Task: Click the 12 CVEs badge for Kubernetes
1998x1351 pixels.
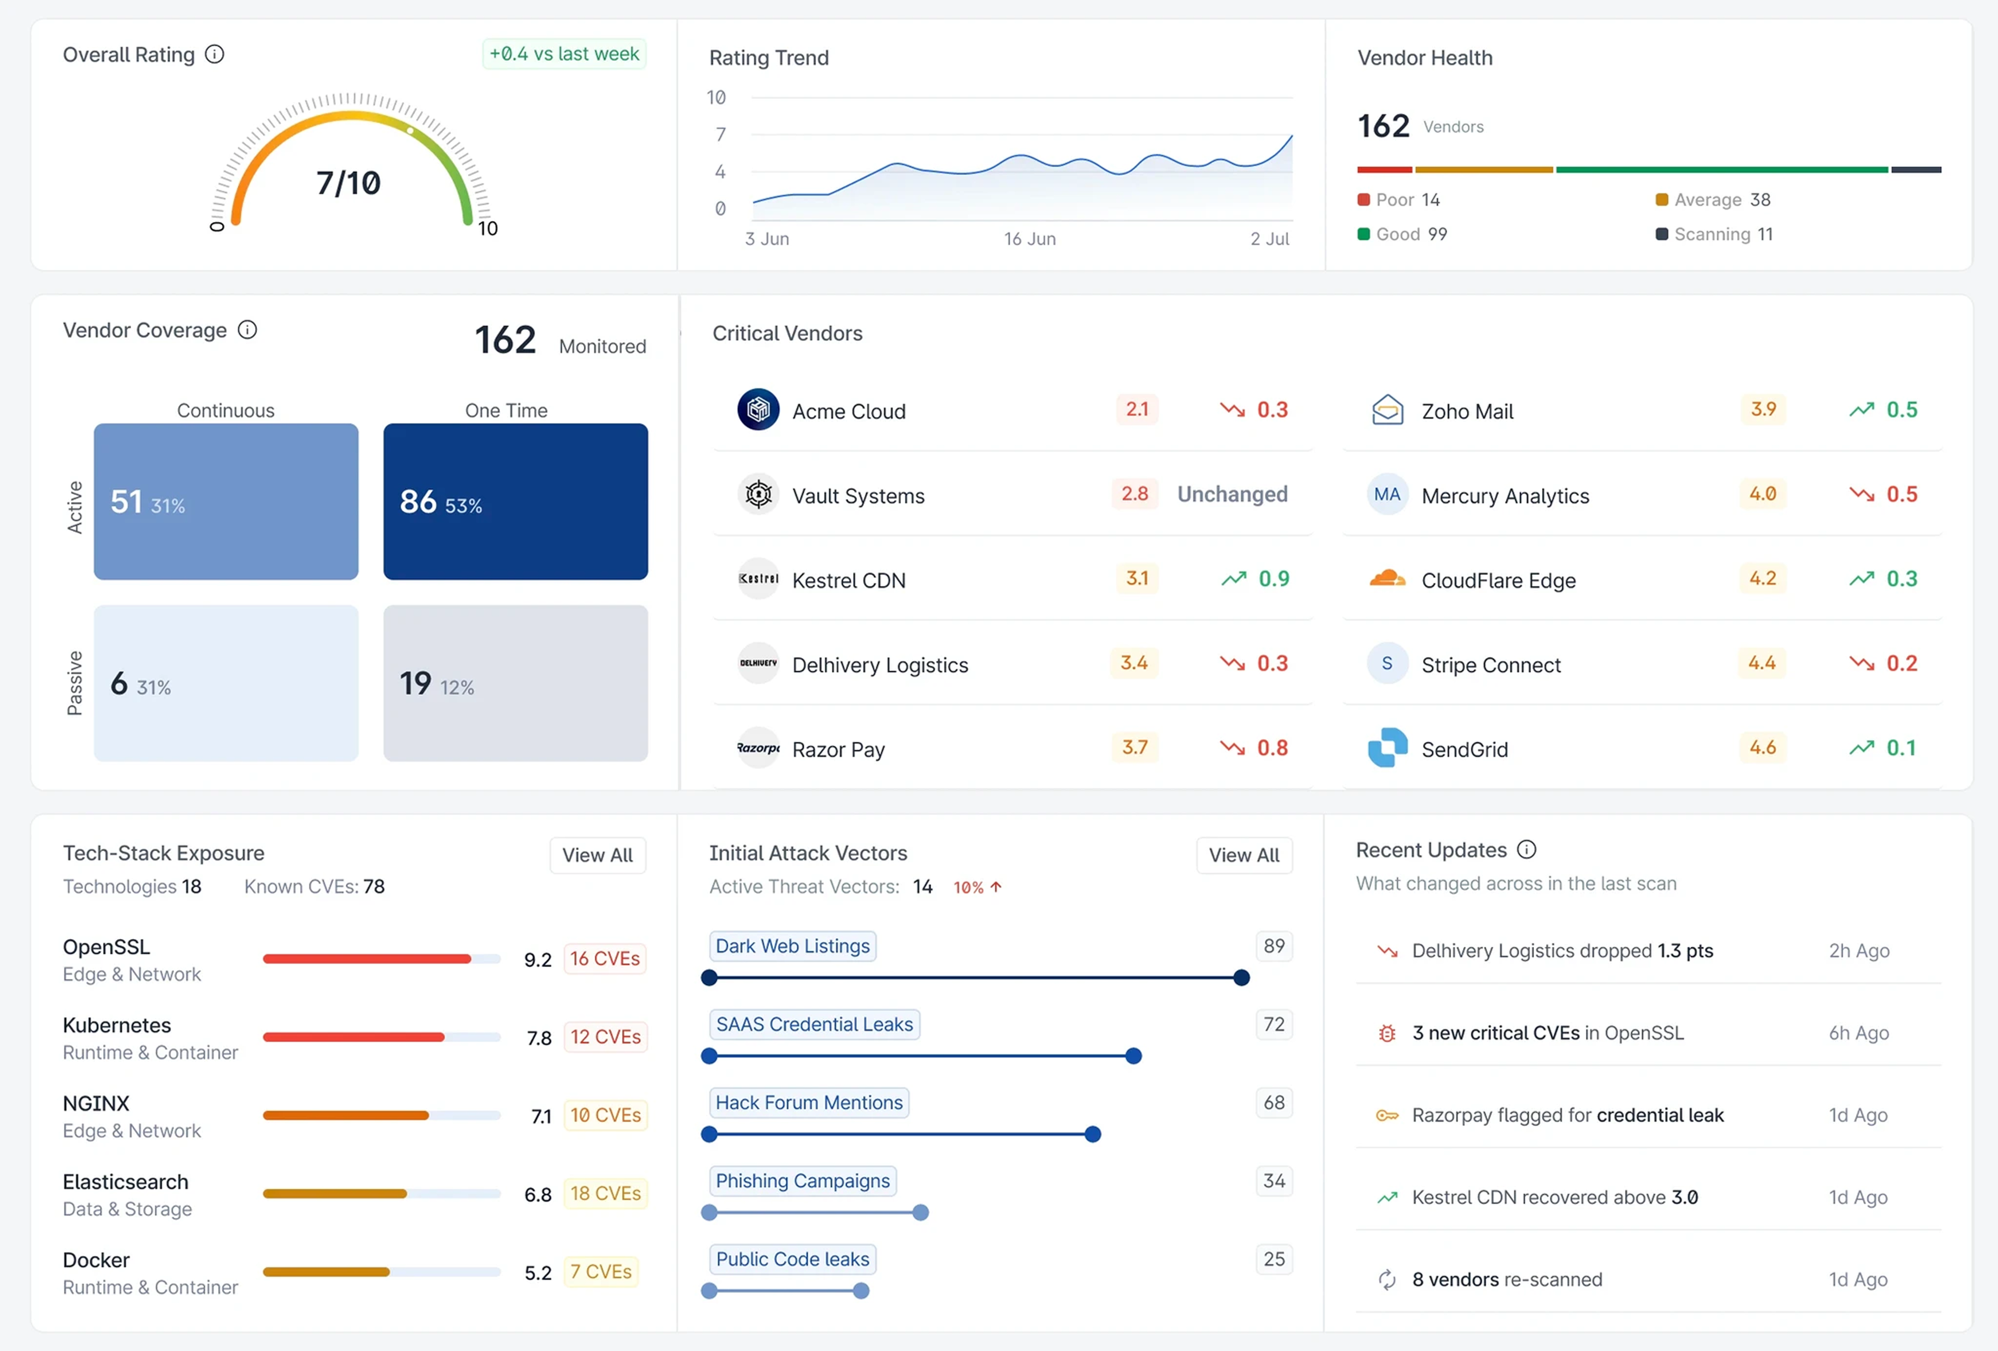Action: coord(605,1037)
